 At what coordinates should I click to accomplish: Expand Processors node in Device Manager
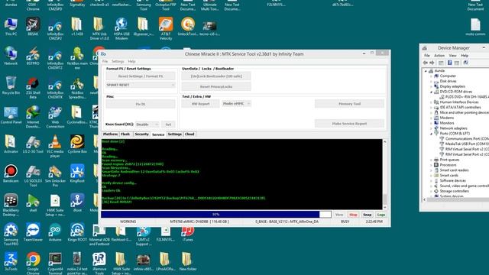click(x=431, y=165)
